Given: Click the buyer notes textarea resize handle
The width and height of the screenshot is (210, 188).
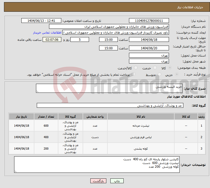Looking at the screenshot, I should (x=15, y=171).
